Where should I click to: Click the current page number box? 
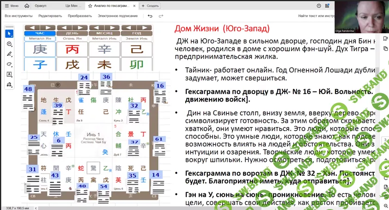click(x=385, y=140)
